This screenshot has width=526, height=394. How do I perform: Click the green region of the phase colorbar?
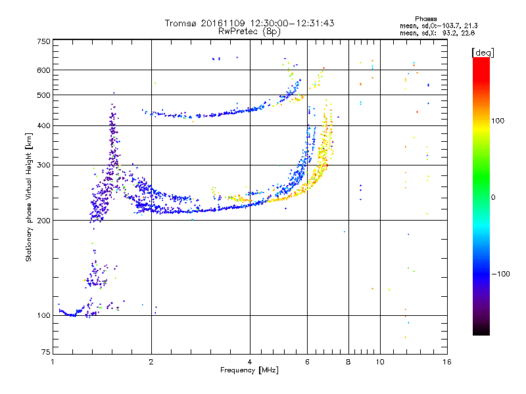pyautogui.click(x=481, y=177)
